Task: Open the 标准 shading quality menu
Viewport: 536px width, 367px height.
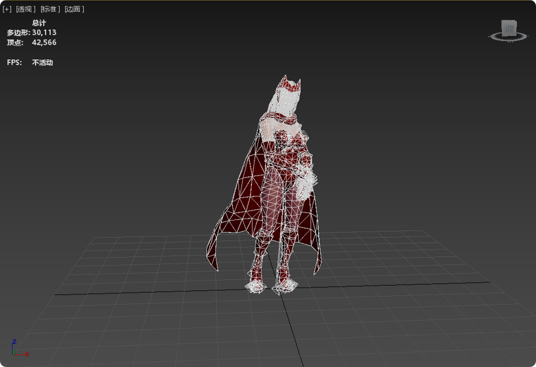Action: click(x=50, y=9)
